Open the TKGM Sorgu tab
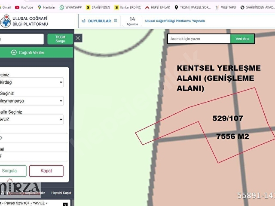Screen dimensions: 275x206 (60, 39)
